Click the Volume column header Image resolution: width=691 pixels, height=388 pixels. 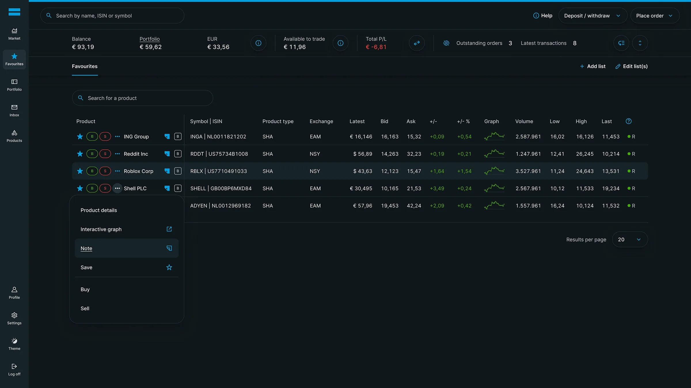524,121
